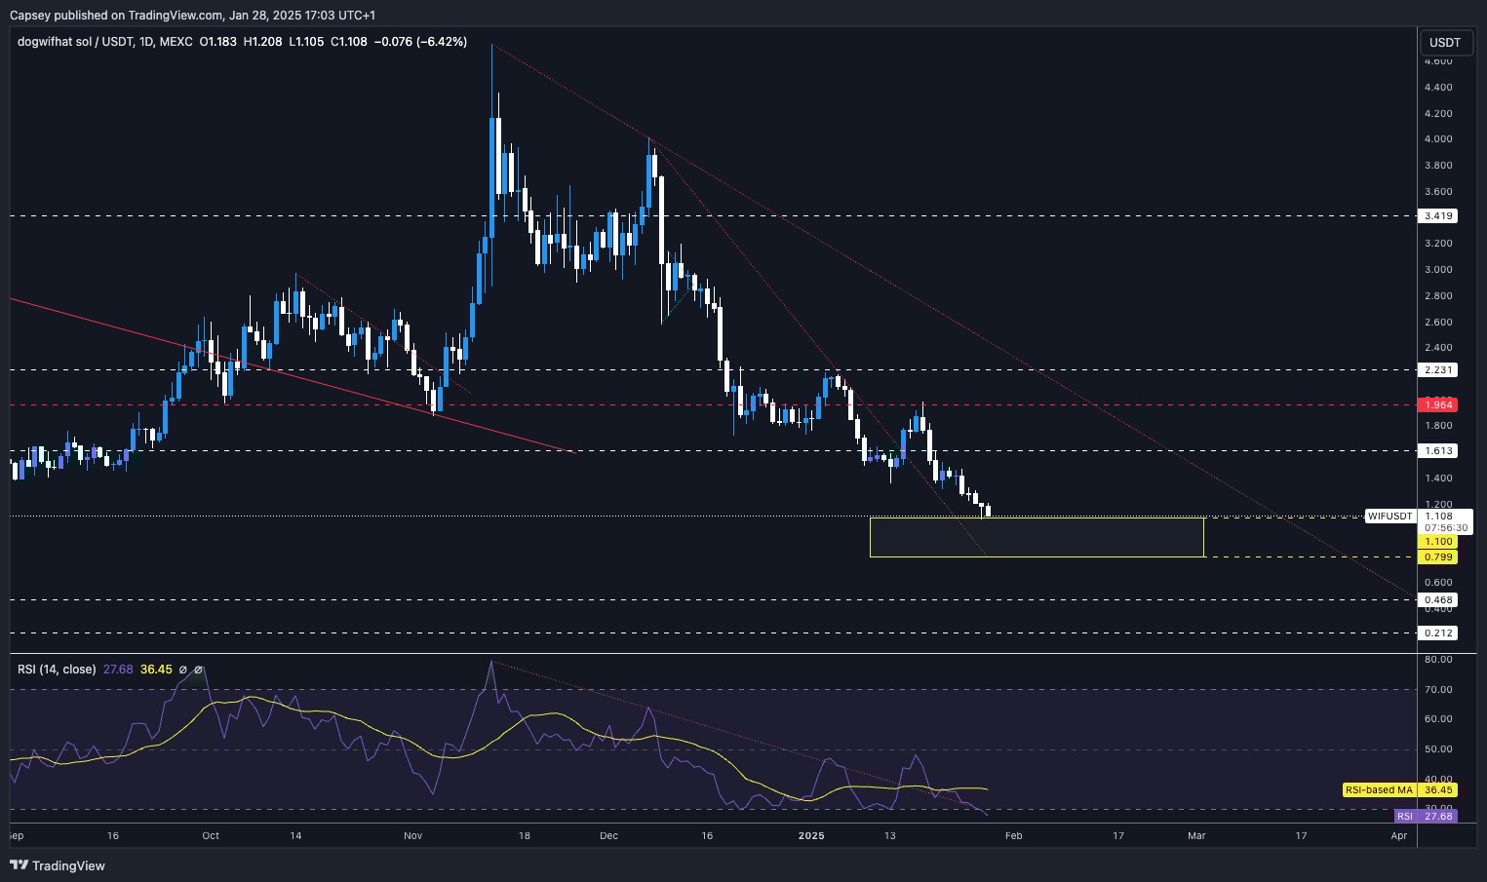Select the 0.799 yellow price label
The height and width of the screenshot is (882, 1487).
click(x=1437, y=556)
